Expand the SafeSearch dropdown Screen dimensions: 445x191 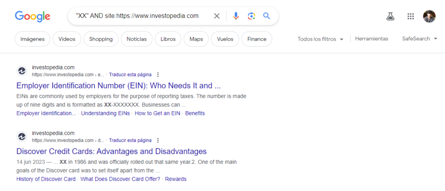pyautogui.click(x=420, y=39)
